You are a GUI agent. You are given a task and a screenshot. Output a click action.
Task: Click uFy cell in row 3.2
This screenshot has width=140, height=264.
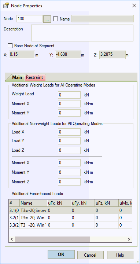pos(83,218)
